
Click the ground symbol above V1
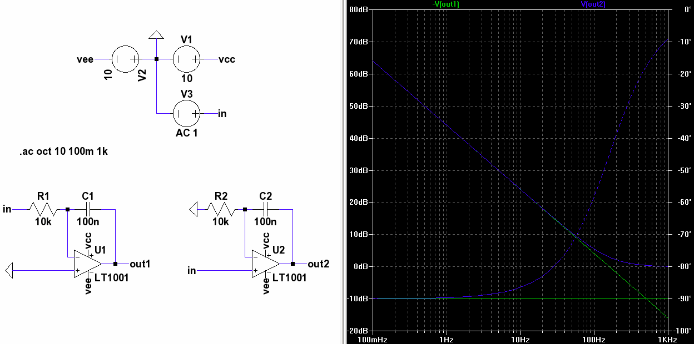(156, 35)
